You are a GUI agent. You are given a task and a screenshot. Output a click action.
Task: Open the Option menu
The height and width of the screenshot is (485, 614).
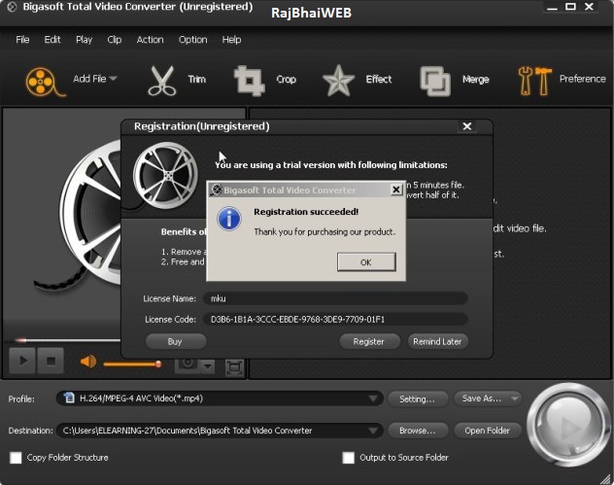click(x=192, y=40)
